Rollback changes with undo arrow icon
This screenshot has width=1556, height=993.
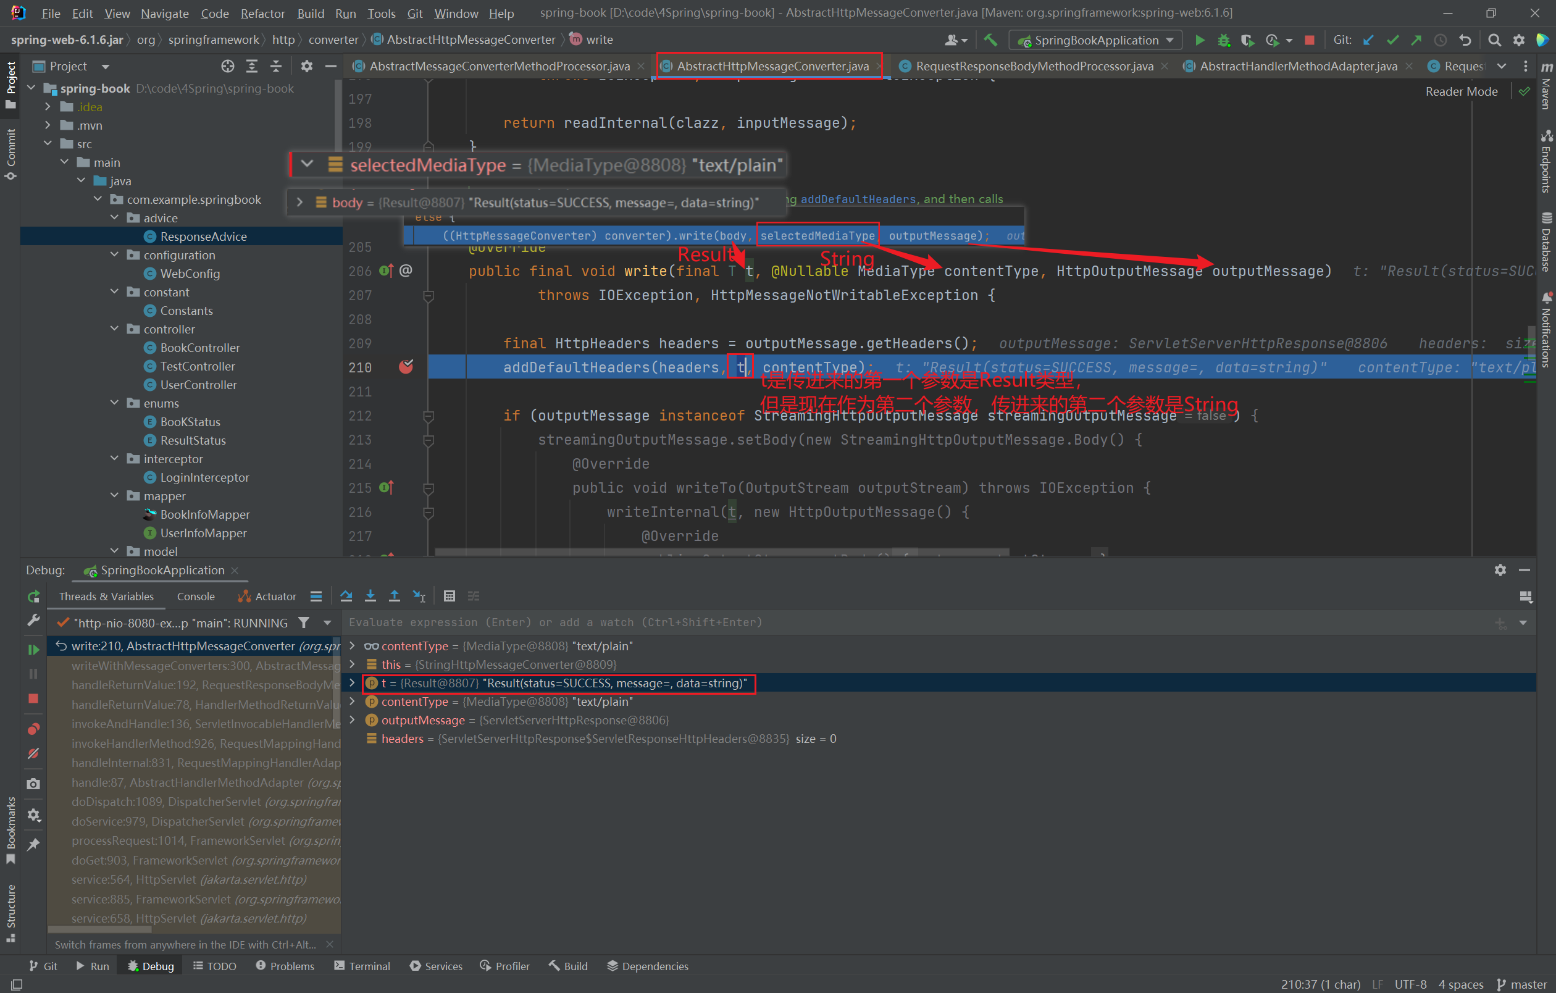coord(1465,40)
